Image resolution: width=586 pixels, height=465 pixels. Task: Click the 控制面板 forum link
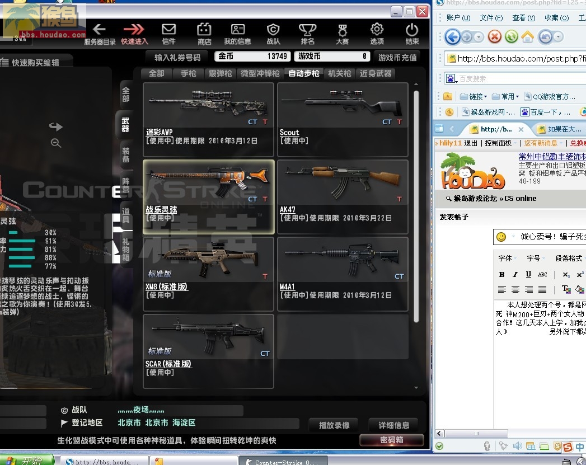[498, 143]
